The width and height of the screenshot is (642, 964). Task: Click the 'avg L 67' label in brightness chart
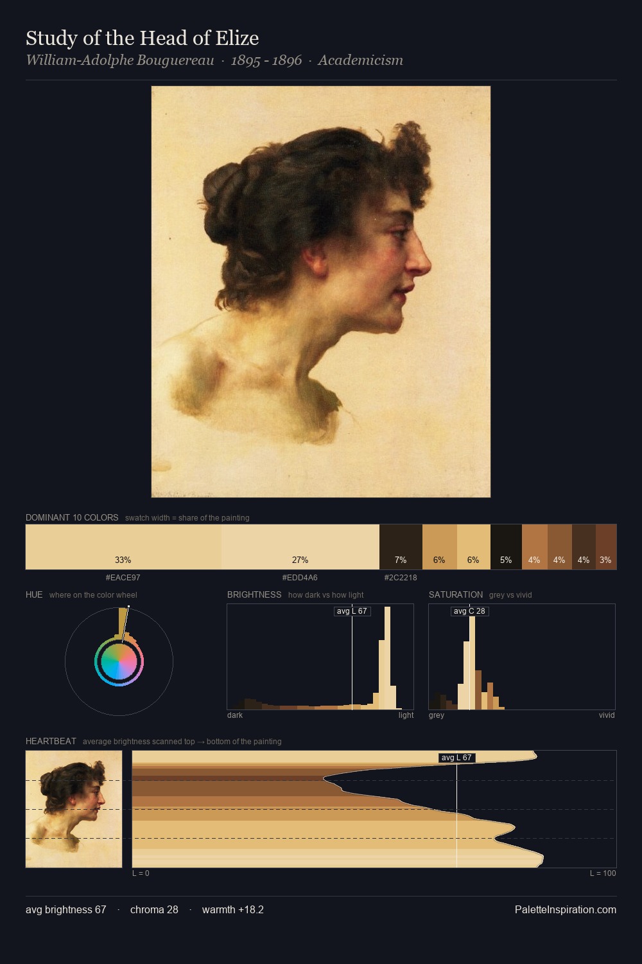pyautogui.click(x=352, y=611)
